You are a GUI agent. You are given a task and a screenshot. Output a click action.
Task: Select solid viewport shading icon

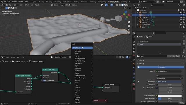122,5
